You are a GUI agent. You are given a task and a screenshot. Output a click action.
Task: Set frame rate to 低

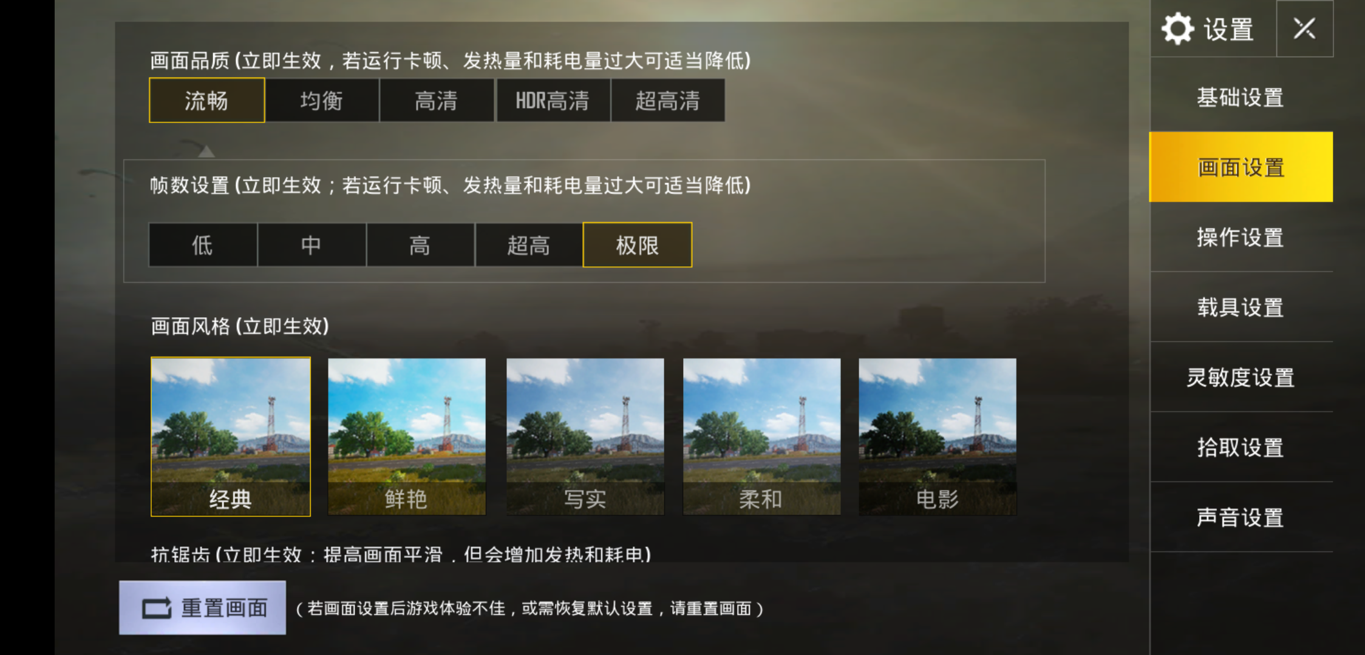(x=203, y=245)
